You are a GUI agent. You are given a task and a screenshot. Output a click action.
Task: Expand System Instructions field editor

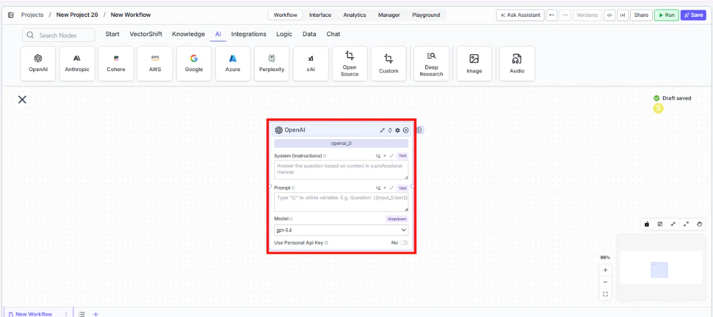(392, 156)
